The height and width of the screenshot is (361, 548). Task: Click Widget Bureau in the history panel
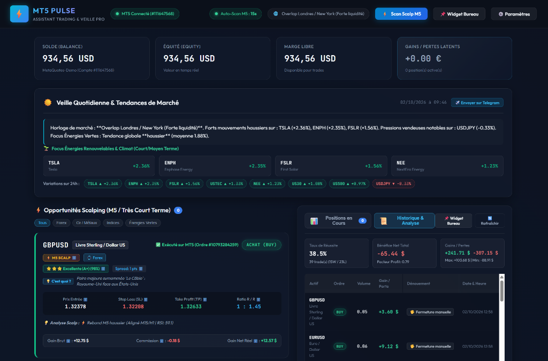(454, 221)
